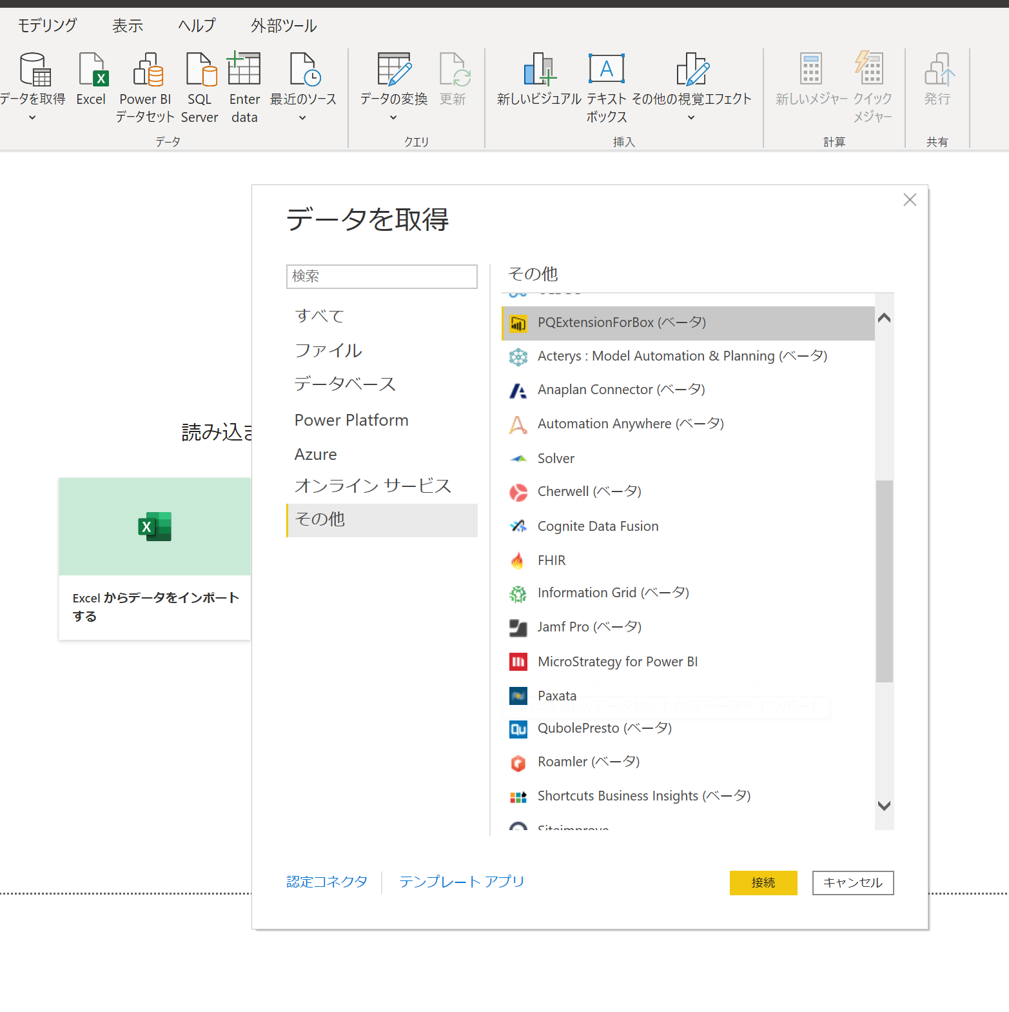Viewport: 1009px width, 1012px height.
Task: Click the QubolePresto connector icon
Action: coord(518,729)
